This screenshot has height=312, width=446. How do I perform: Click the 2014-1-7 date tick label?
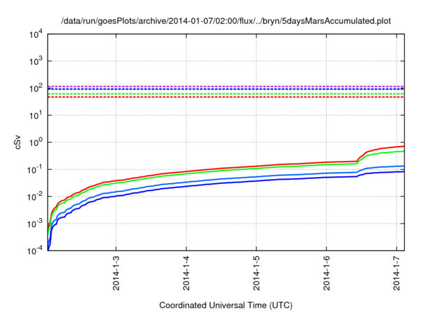(x=397, y=273)
